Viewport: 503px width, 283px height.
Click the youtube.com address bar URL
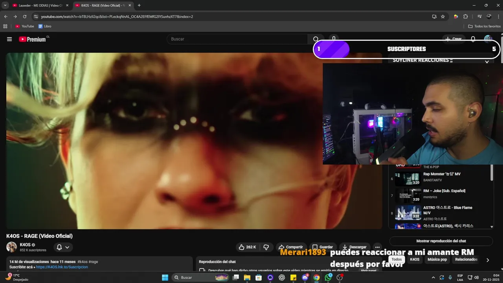(117, 17)
